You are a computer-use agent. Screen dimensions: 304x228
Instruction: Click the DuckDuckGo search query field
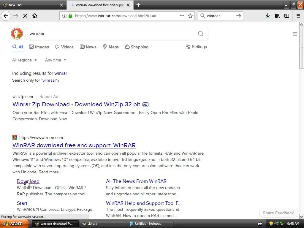coord(113,34)
